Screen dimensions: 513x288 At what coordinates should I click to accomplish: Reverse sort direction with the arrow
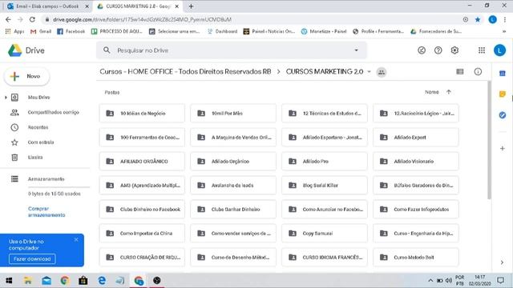[449, 92]
